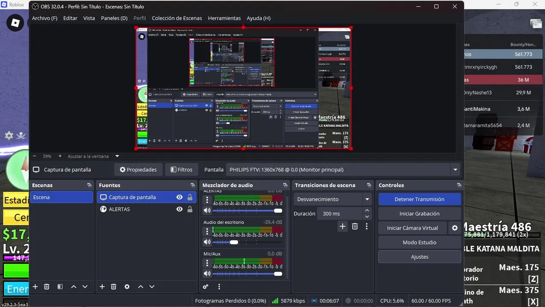Float the Controles dock panel
The height and width of the screenshot is (307, 545).
click(459, 185)
